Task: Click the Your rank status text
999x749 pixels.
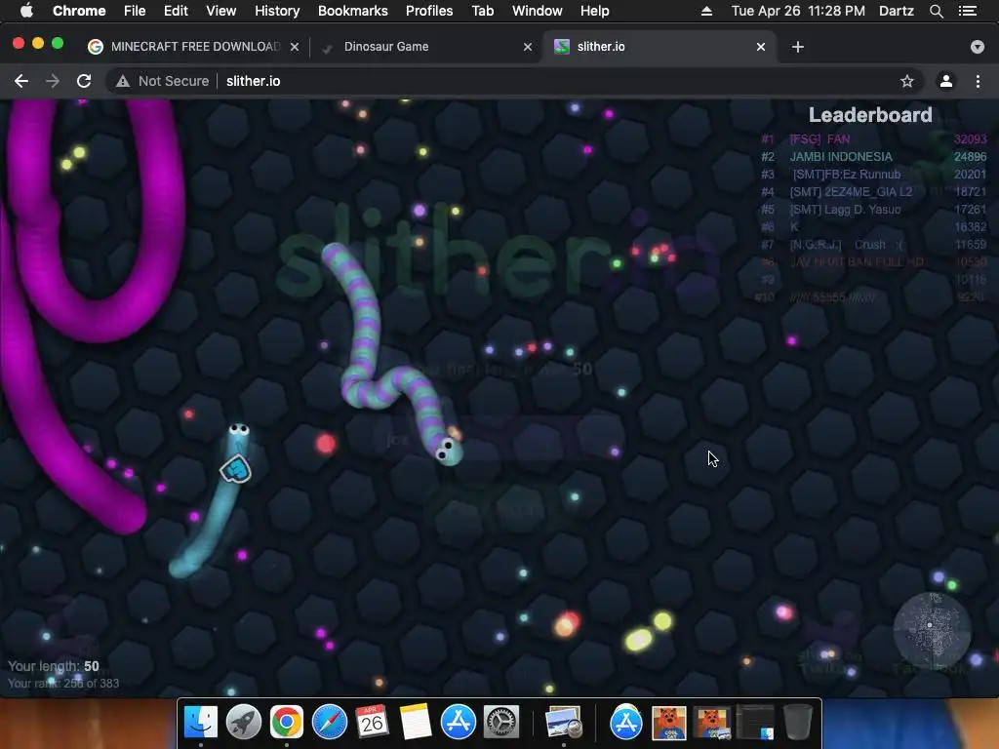Action: point(63,684)
